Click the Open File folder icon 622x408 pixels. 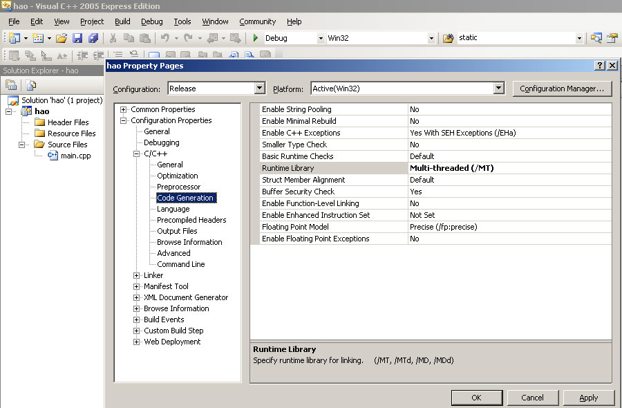click(61, 38)
